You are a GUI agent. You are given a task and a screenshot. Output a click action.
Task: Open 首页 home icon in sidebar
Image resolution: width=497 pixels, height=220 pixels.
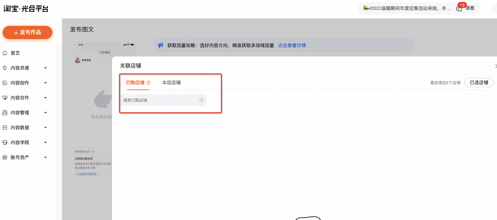pos(5,53)
